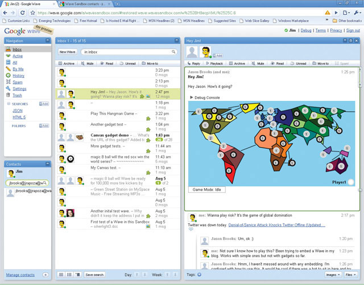
Task: Open a new browser tab
Action: point(118,4)
